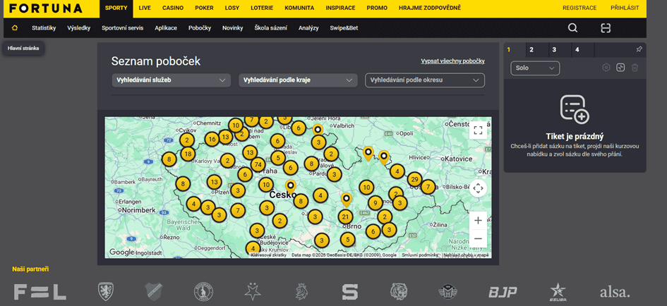Click the ESUBA star partner logo
This screenshot has width=667, height=306.
click(558, 293)
